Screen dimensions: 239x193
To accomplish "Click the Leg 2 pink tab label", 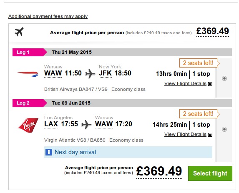I will [23, 103].
